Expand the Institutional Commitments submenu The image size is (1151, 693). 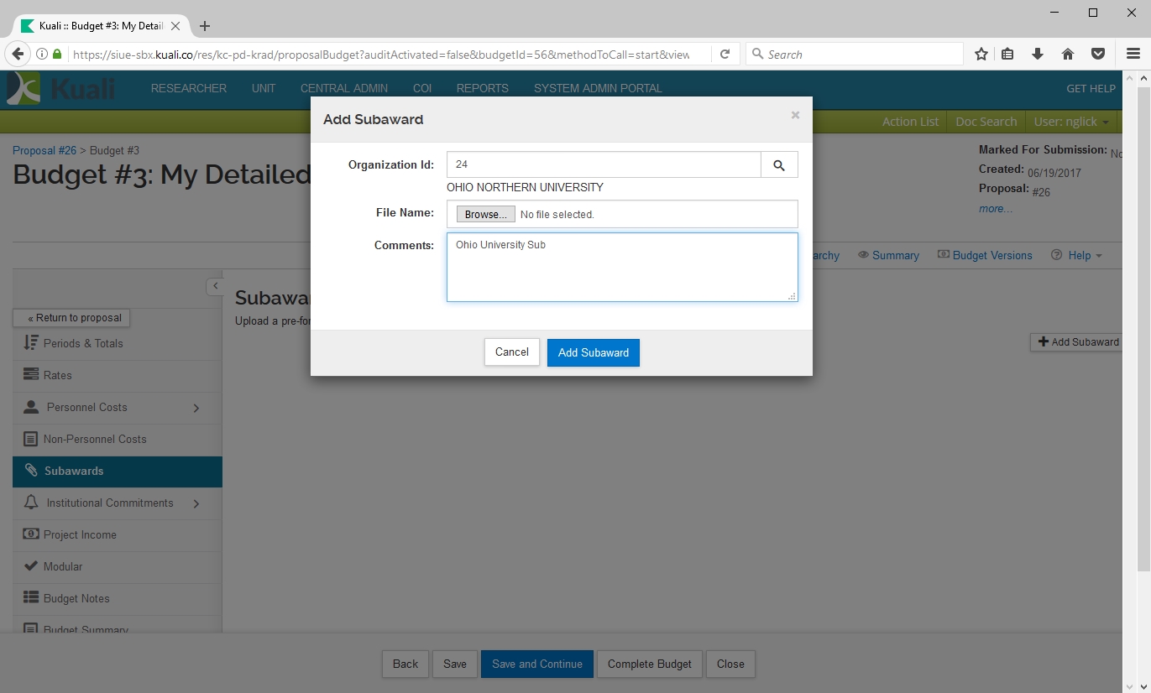(196, 503)
